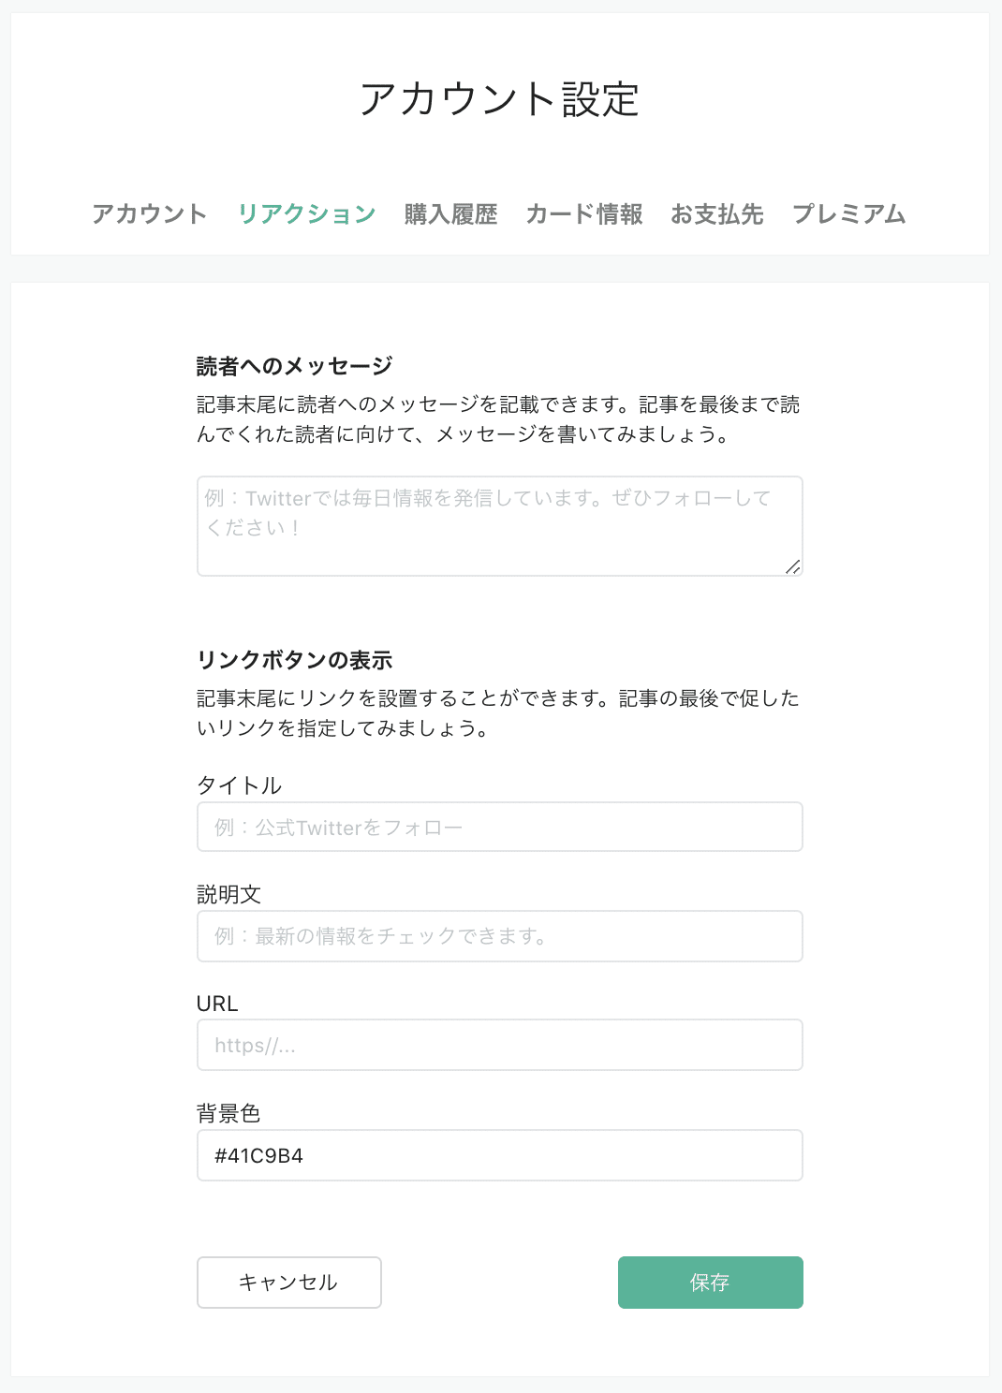
Task: Click the 説明文 description input field
Action: [499, 935]
